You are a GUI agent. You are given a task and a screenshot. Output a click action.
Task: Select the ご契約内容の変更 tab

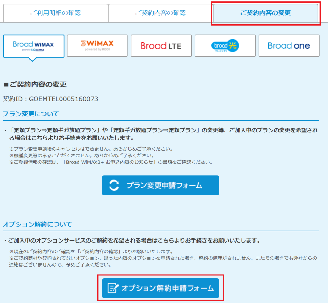click(x=266, y=13)
